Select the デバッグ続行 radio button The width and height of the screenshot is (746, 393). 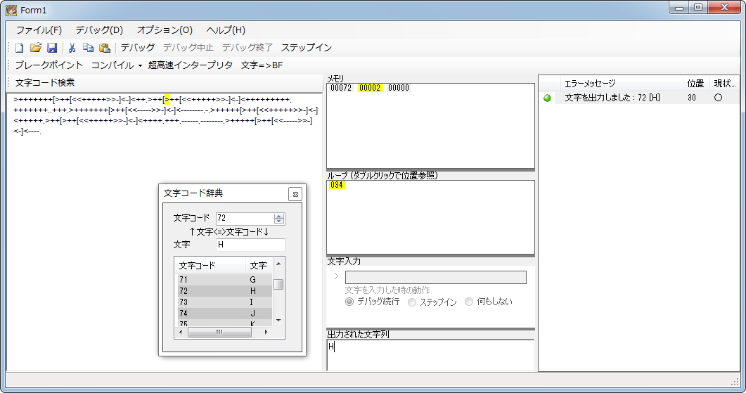349,302
